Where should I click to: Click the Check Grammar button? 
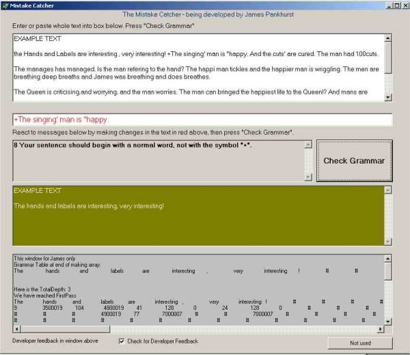[354, 161]
